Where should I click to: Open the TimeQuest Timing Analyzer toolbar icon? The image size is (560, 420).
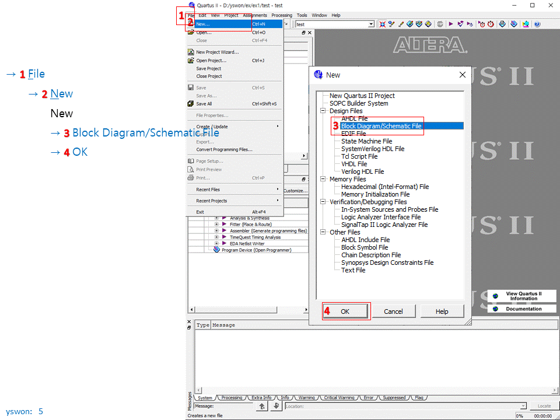pos(491,24)
